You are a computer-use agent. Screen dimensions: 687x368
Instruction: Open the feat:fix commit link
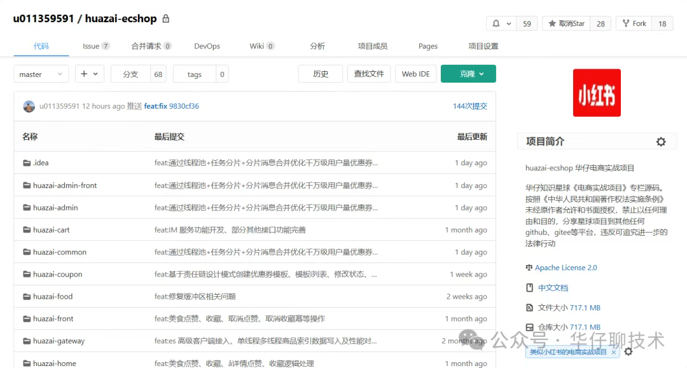pyautogui.click(x=156, y=106)
